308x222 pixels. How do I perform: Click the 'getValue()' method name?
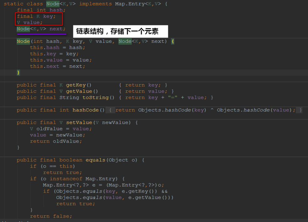(x=82, y=91)
